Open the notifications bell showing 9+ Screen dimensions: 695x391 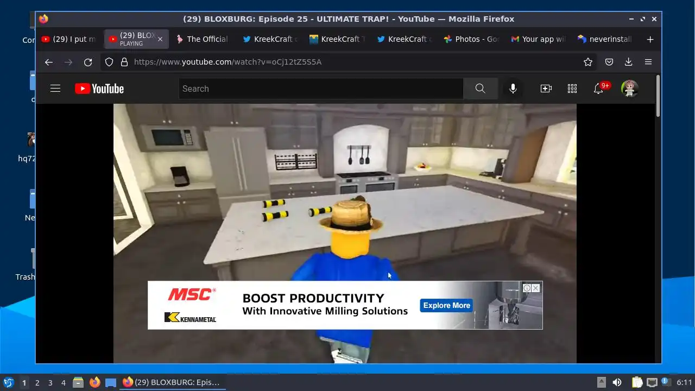click(x=599, y=89)
